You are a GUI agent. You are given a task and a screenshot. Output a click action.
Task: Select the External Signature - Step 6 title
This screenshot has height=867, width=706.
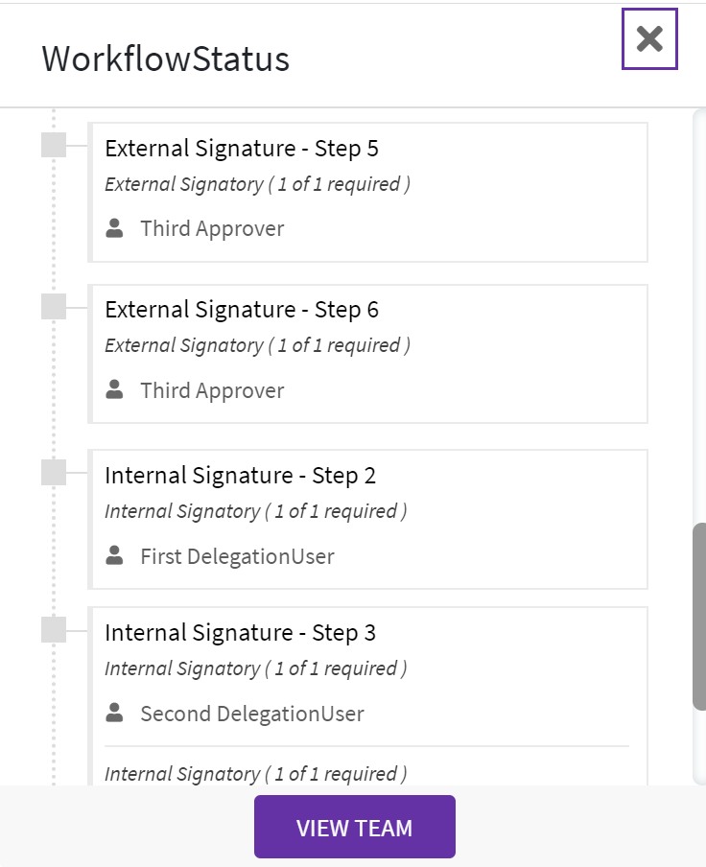(x=241, y=310)
